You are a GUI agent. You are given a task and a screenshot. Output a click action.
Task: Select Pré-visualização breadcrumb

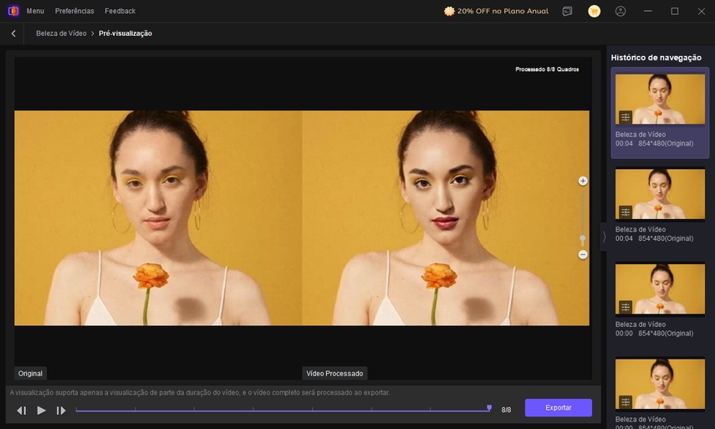click(x=125, y=33)
